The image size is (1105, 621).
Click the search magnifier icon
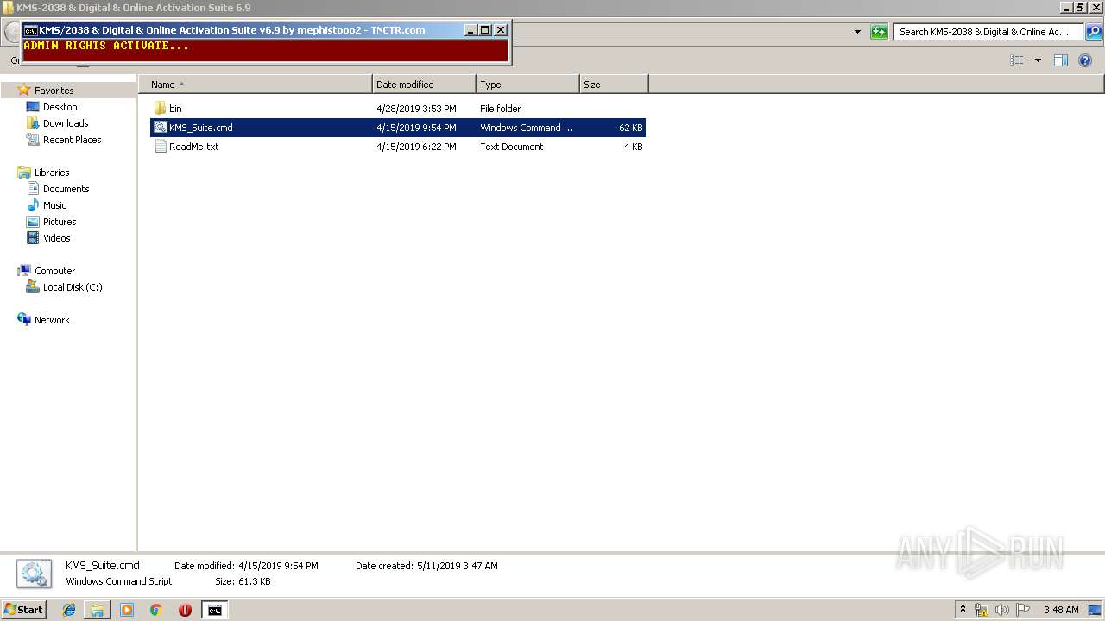pyautogui.click(x=1093, y=32)
